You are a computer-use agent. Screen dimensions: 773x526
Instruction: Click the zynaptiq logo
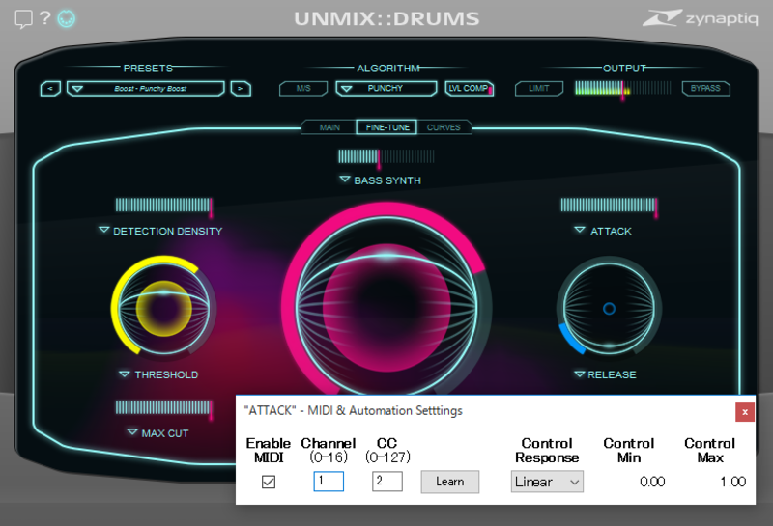pos(700,17)
